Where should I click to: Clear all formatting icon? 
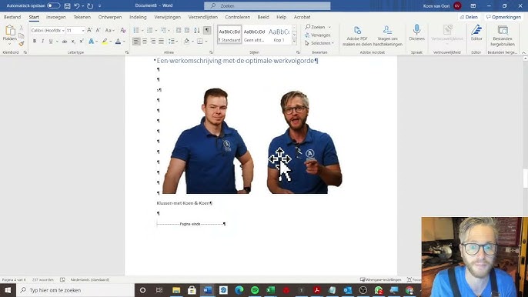click(x=123, y=30)
